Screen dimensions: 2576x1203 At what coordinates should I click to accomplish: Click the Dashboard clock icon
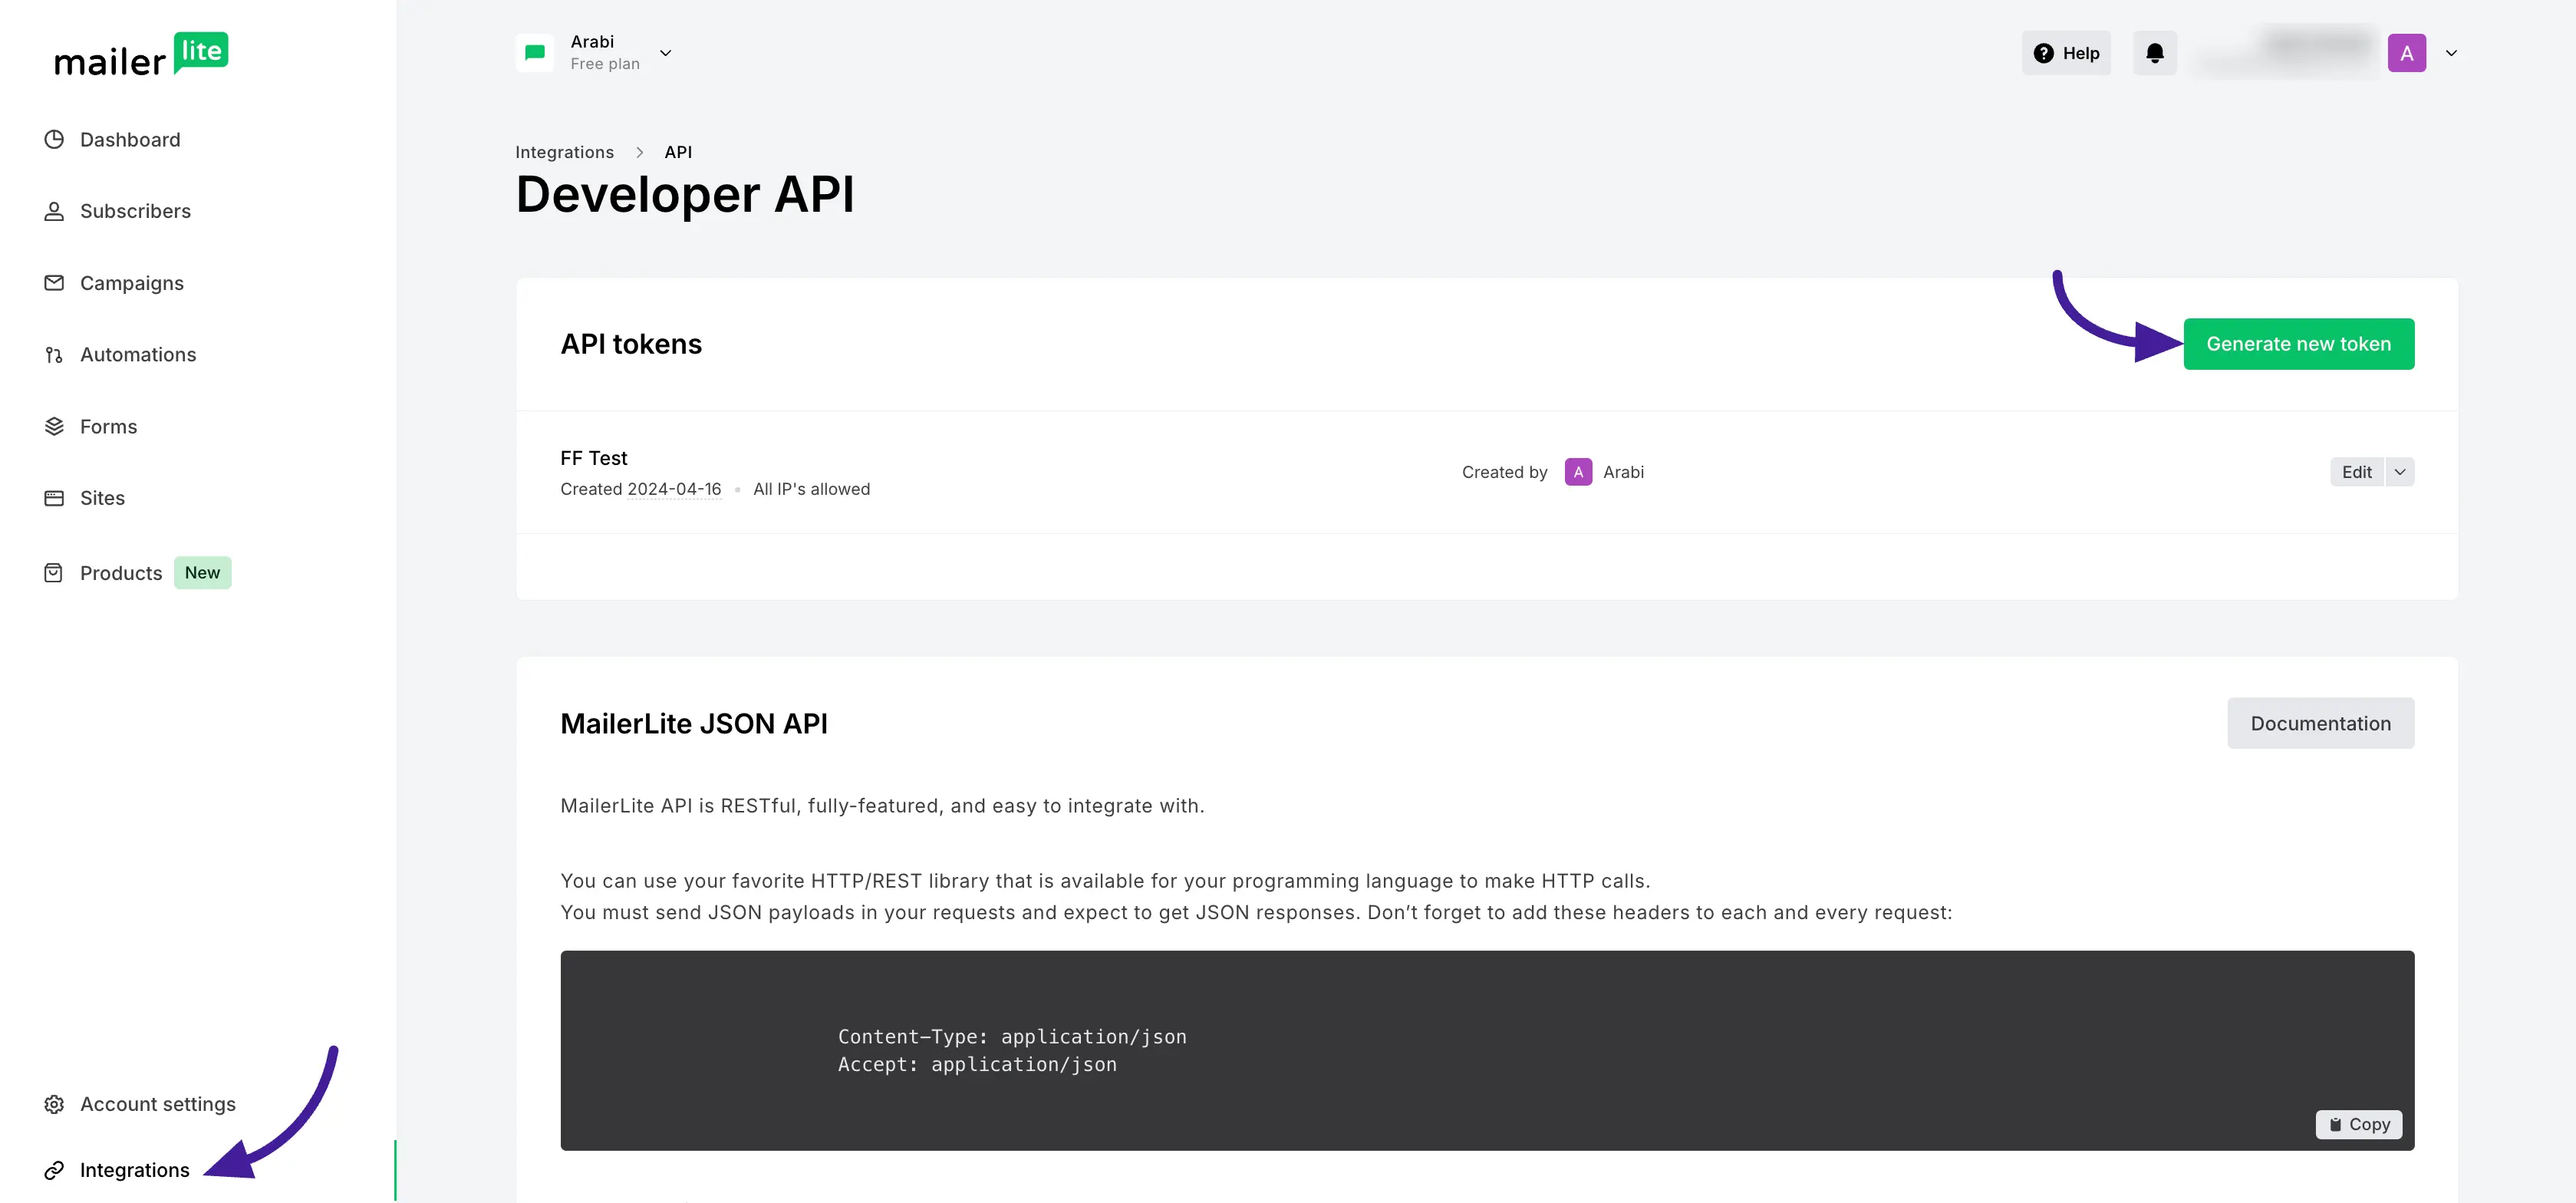(54, 139)
